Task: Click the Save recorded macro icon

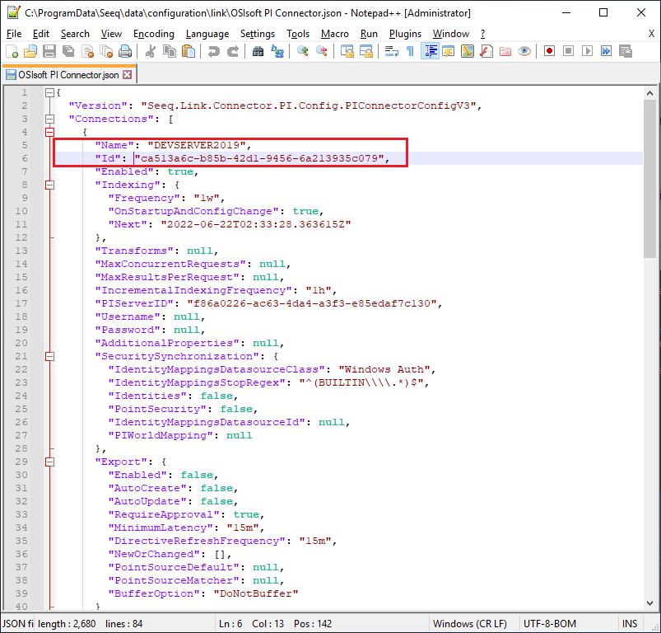Action: (626, 51)
